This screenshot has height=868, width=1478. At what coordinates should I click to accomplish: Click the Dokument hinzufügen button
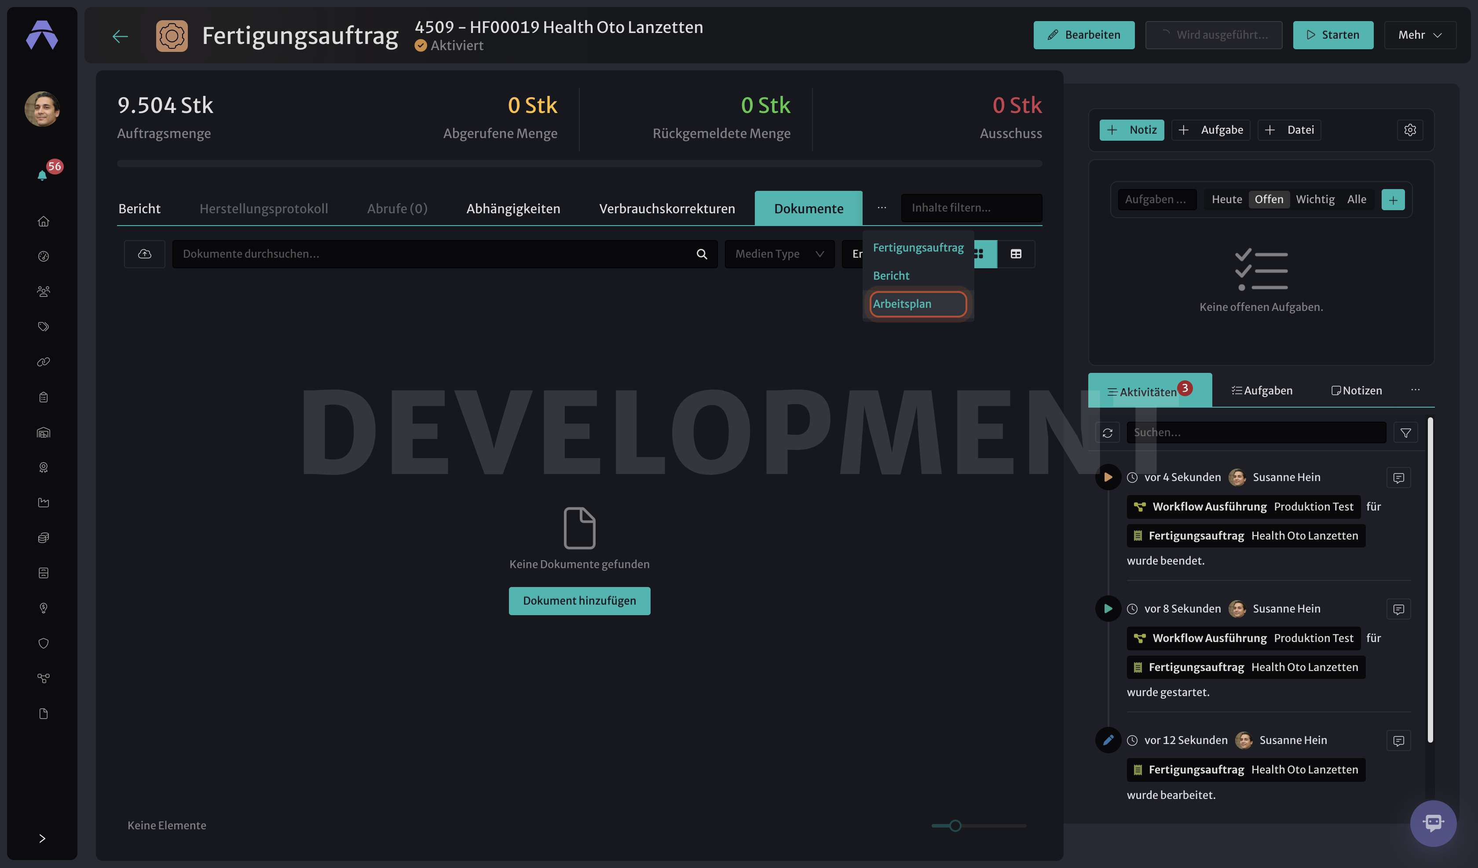tap(579, 601)
